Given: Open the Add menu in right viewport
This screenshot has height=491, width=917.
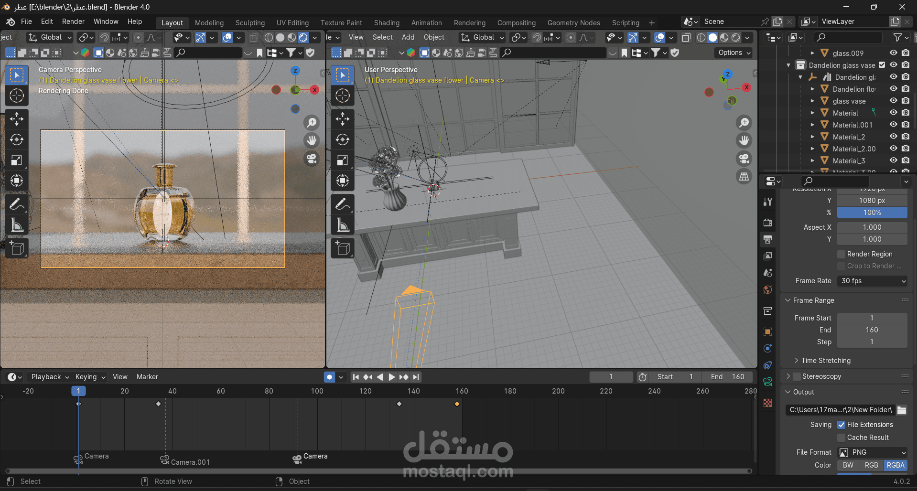Looking at the screenshot, I should 408,37.
